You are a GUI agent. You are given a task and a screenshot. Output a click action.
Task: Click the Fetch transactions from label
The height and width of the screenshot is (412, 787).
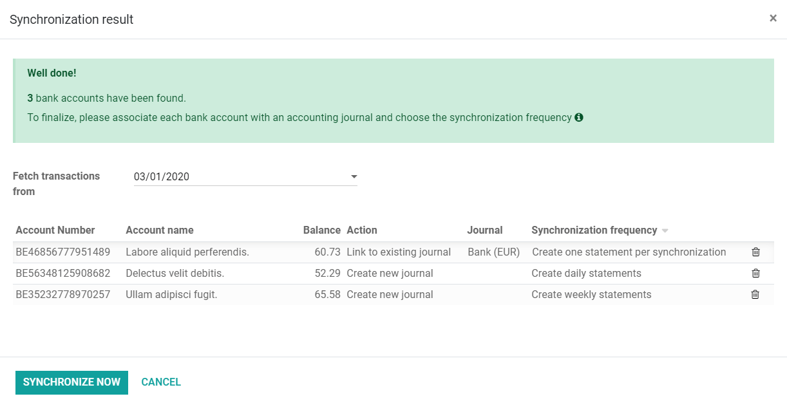(56, 183)
